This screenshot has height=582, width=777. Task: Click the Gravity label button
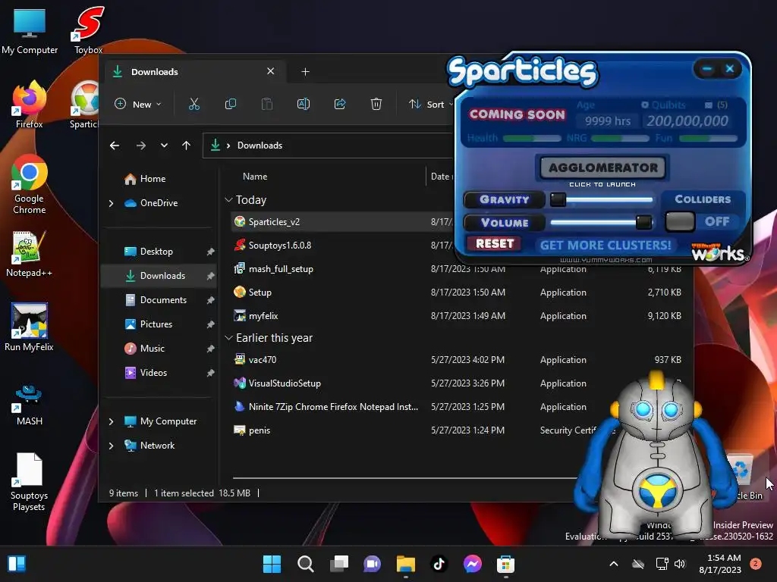504,199
